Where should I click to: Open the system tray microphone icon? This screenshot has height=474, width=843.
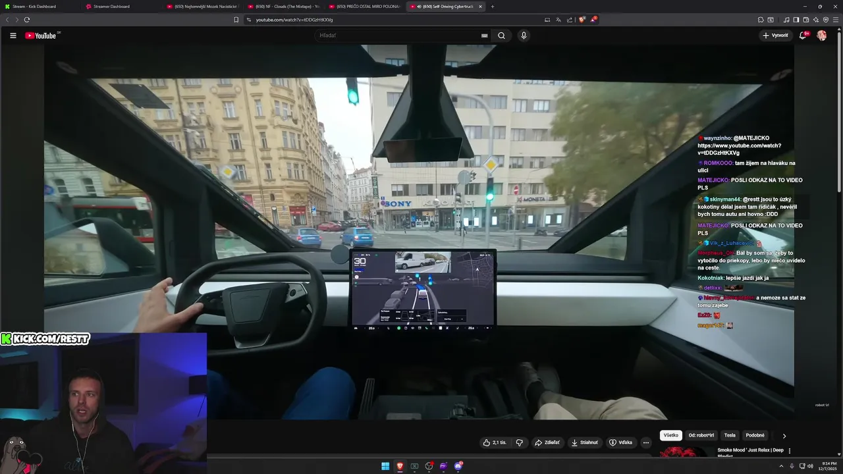point(792,466)
